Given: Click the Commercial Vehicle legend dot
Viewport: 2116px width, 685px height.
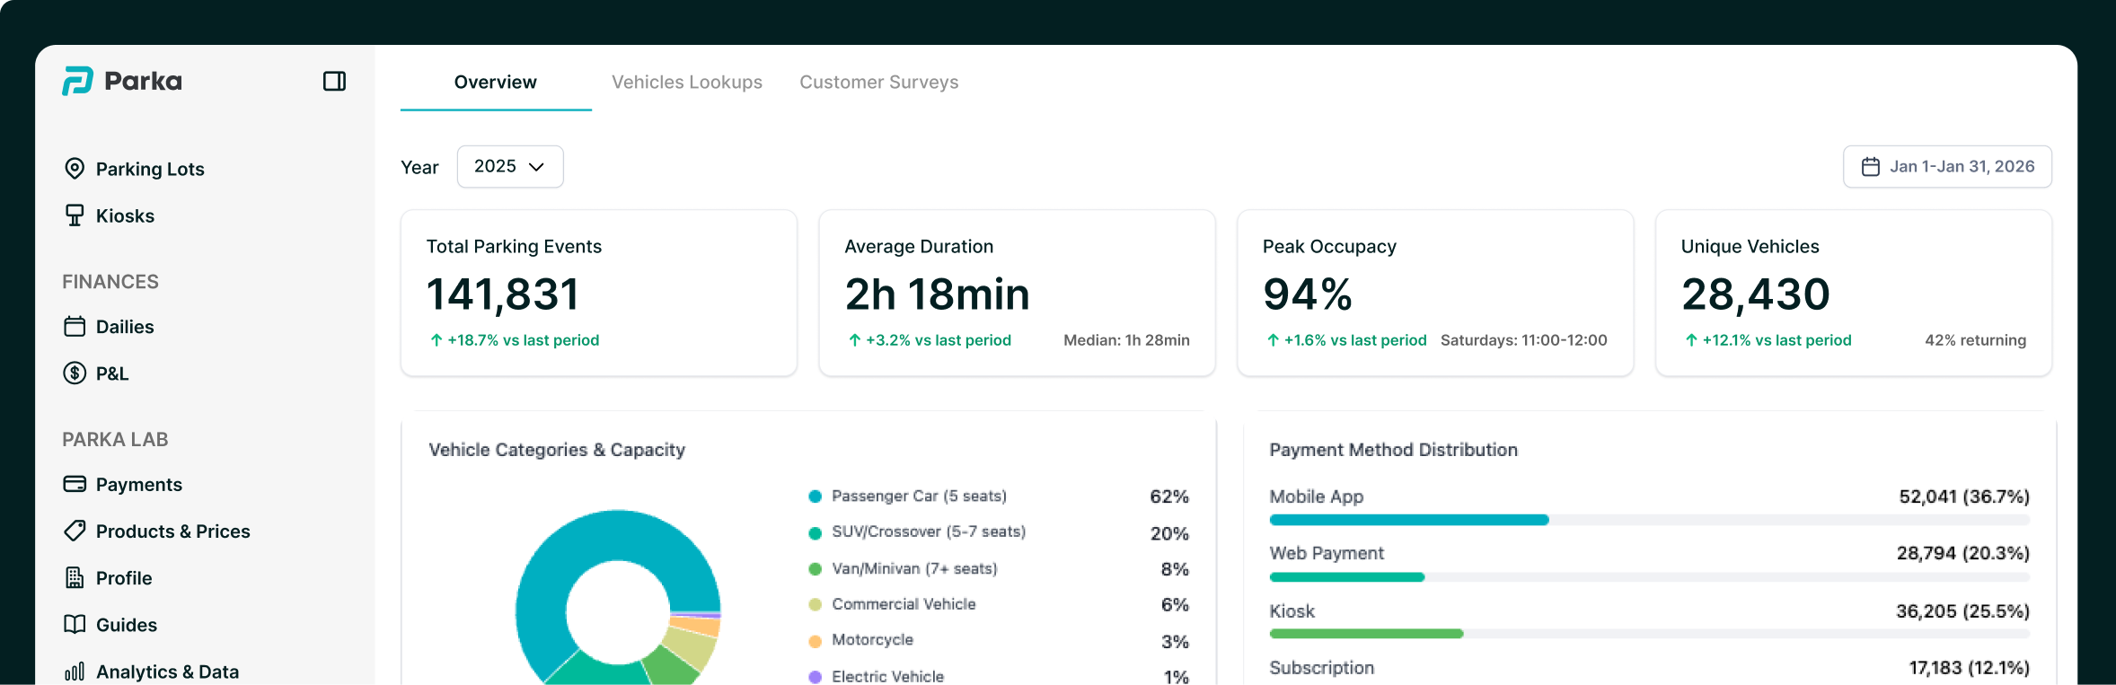Looking at the screenshot, I should (816, 605).
